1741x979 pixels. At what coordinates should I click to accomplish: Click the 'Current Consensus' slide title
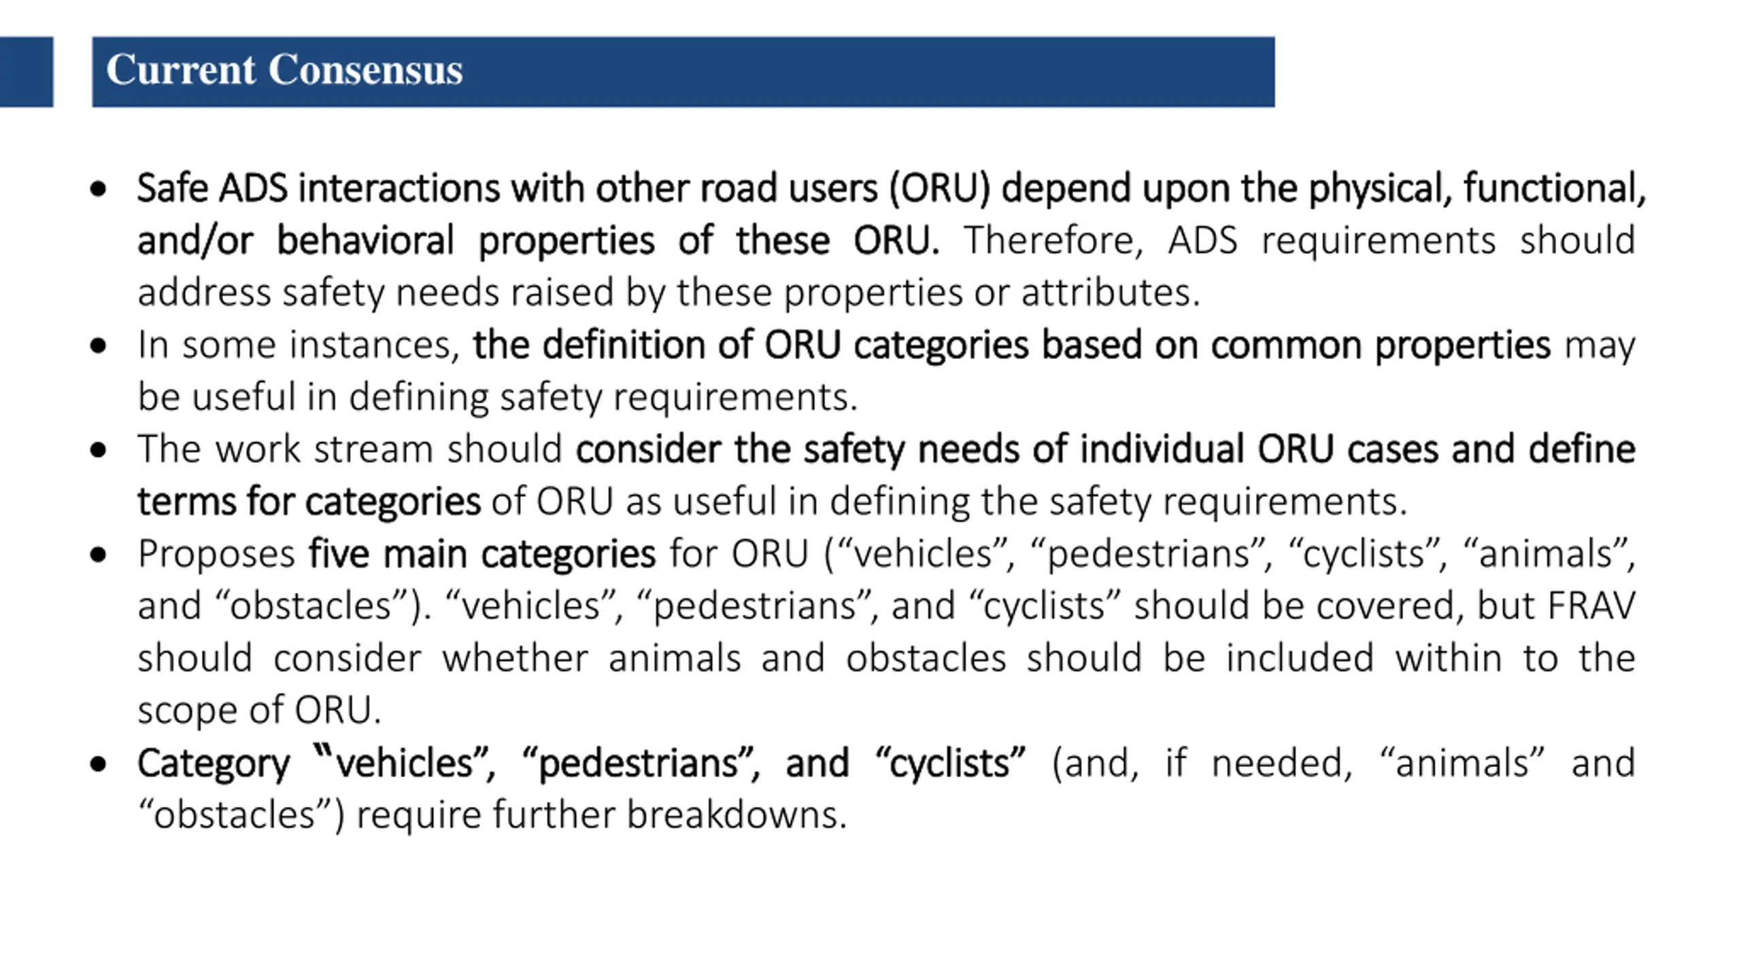coord(284,70)
